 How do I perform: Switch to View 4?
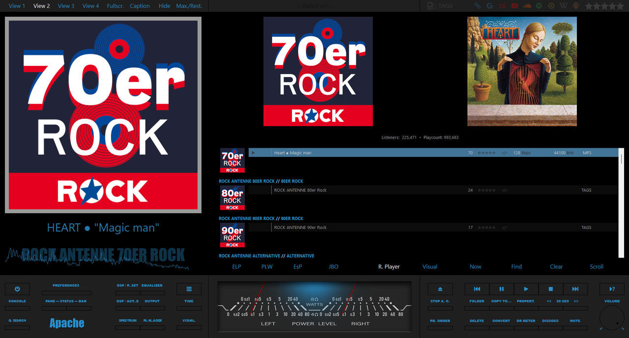point(90,6)
